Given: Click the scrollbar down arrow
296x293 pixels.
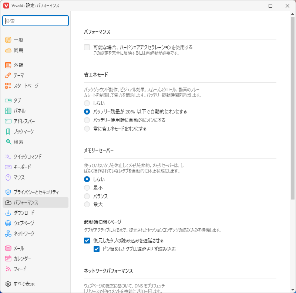Looking at the screenshot, I should (x=293, y=290).
